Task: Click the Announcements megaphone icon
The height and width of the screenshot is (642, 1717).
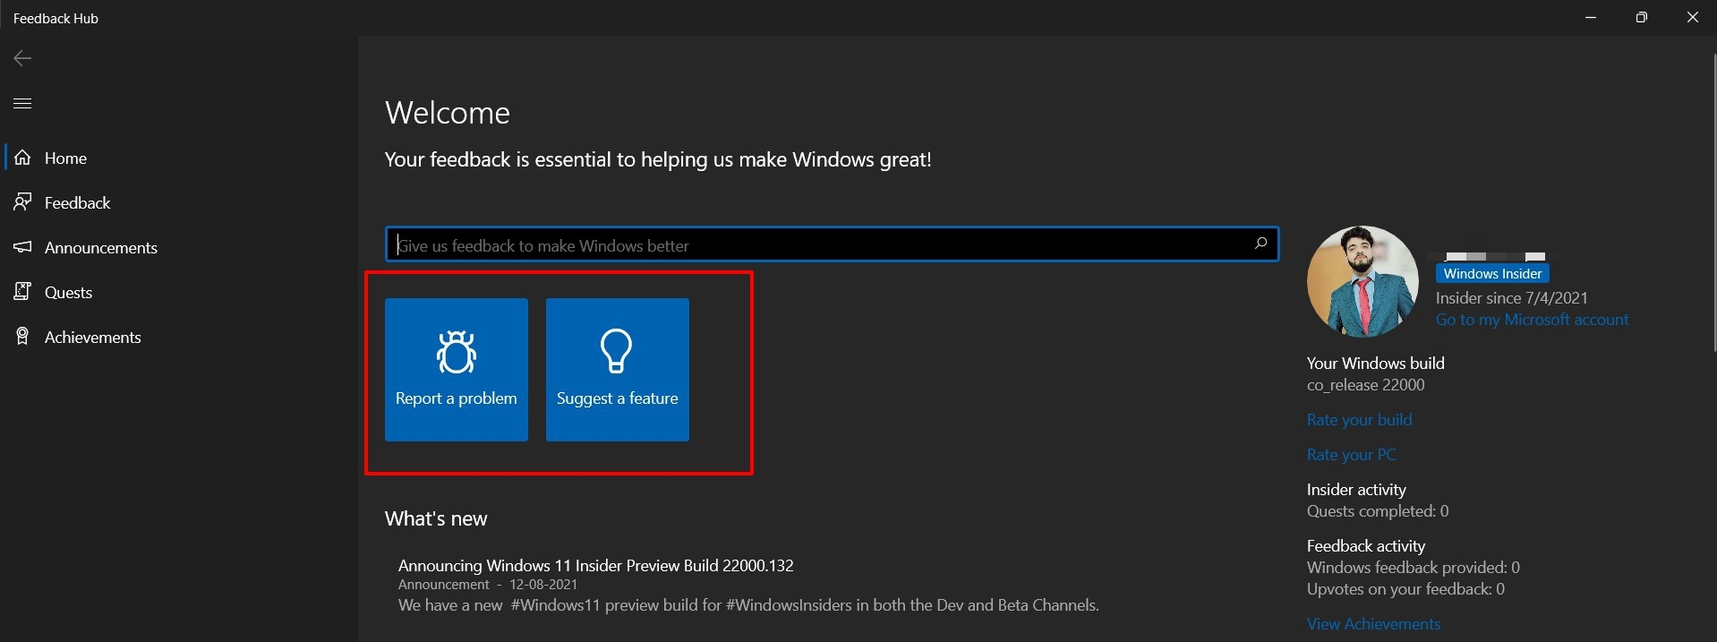Action: pos(22,247)
